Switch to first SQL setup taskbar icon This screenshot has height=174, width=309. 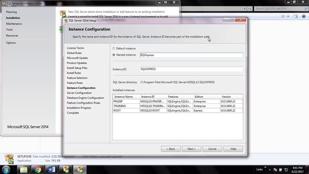[66, 170]
